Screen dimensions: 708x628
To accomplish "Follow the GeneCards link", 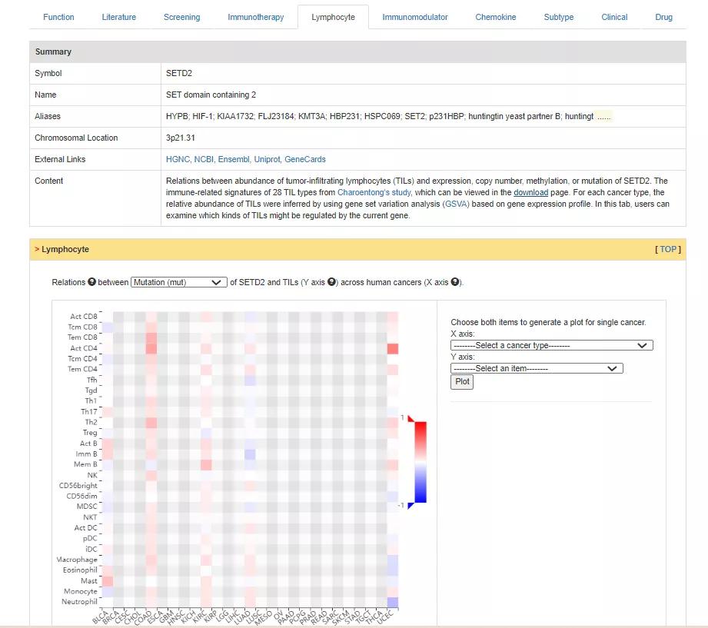I will point(304,159).
